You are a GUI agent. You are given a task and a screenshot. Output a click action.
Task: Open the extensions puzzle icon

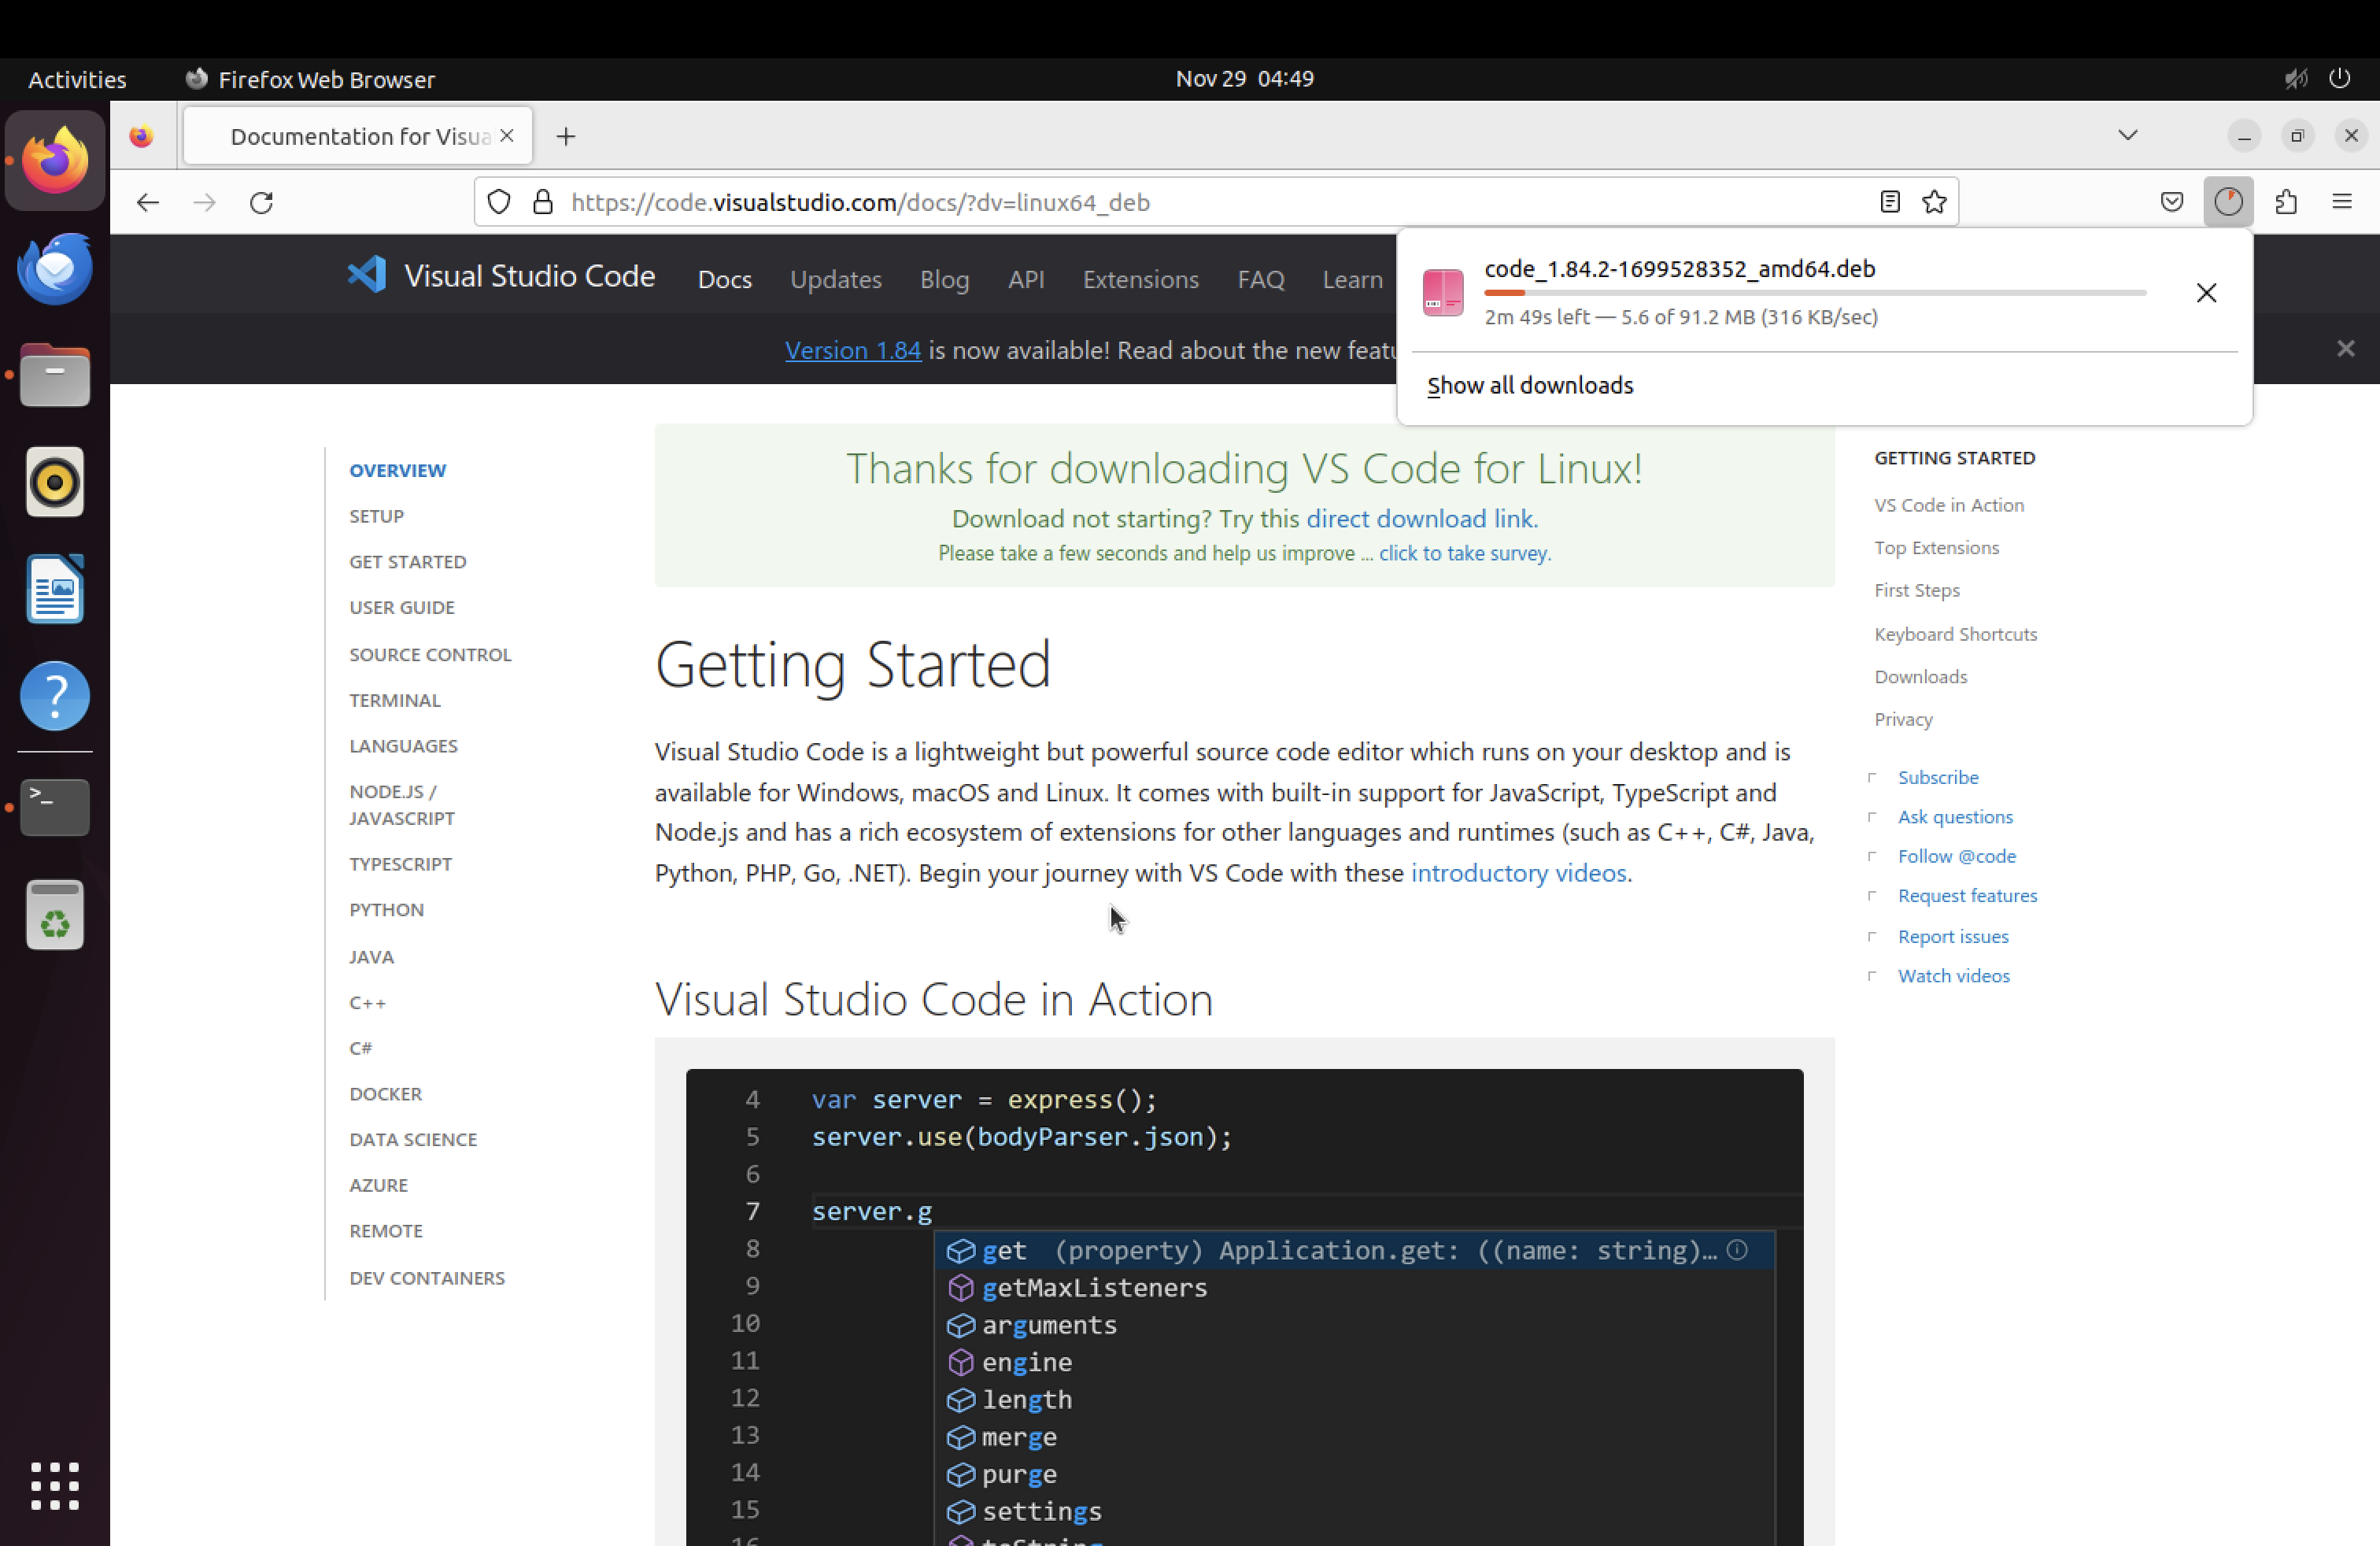pyautogui.click(x=2286, y=202)
